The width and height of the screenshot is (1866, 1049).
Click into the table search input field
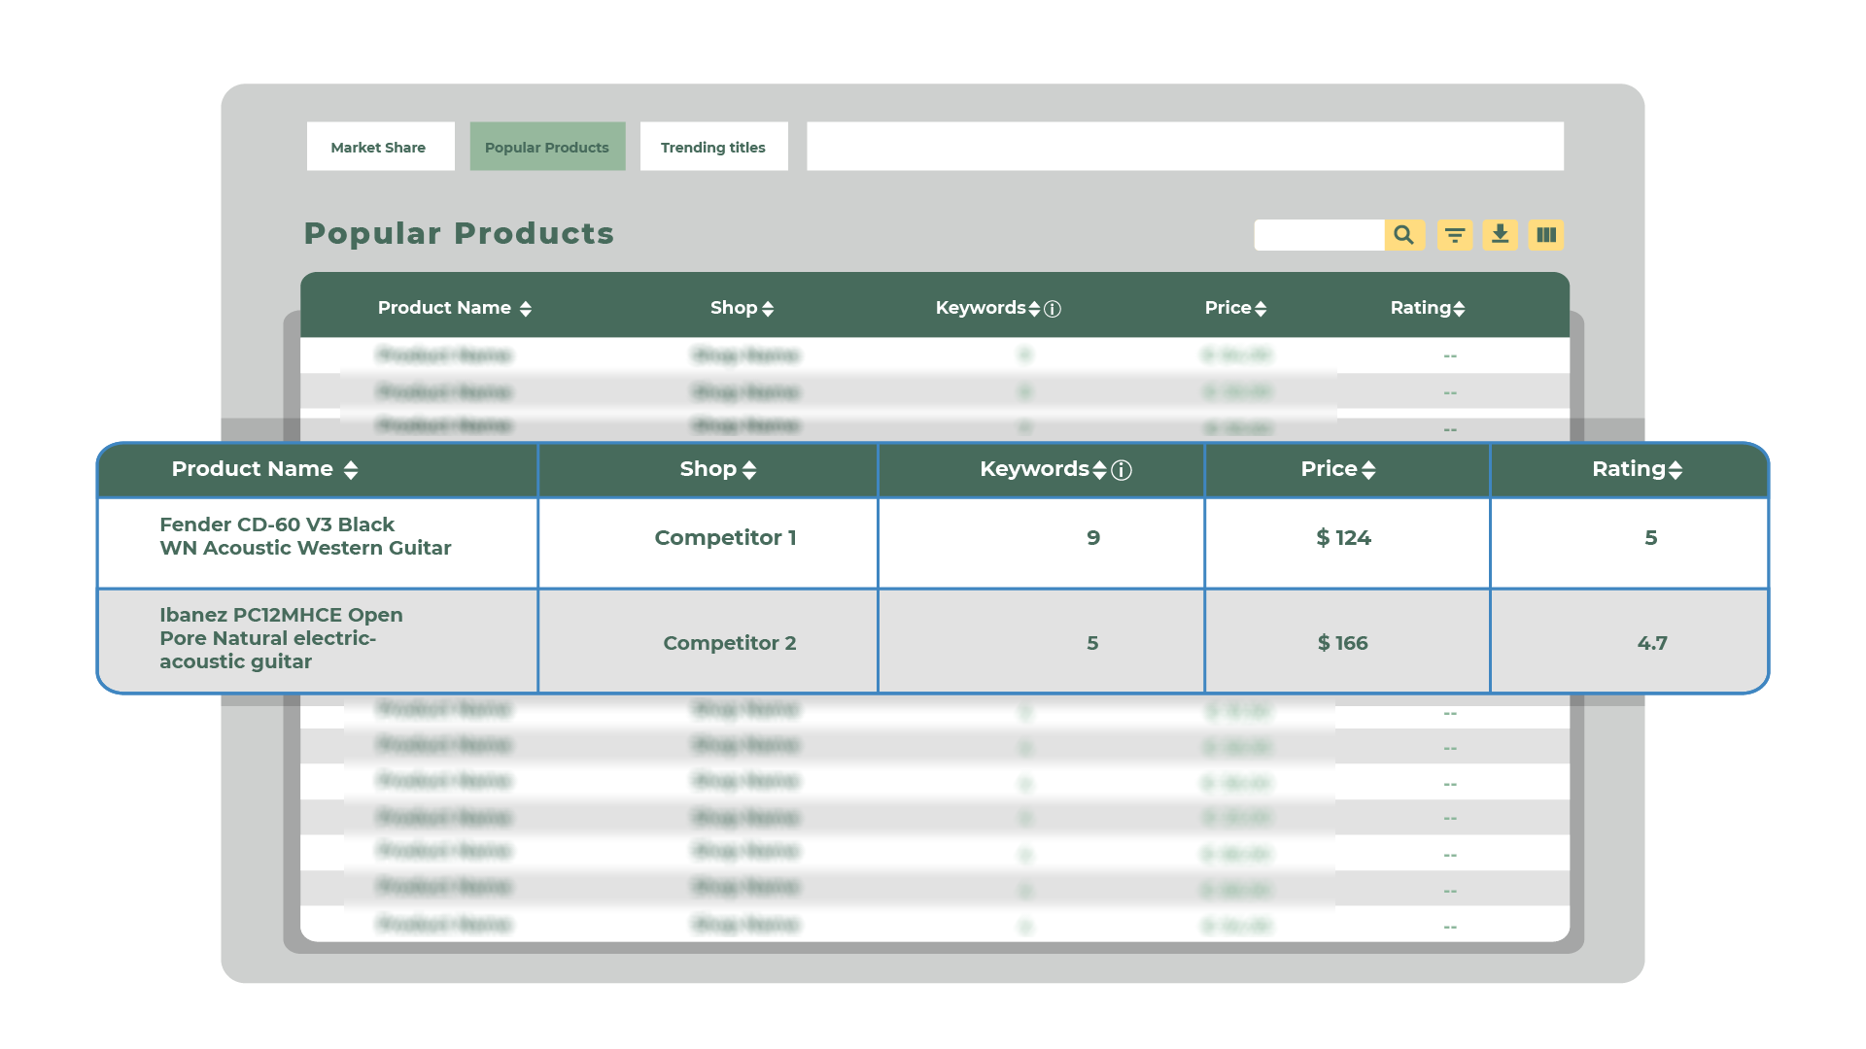1319,235
